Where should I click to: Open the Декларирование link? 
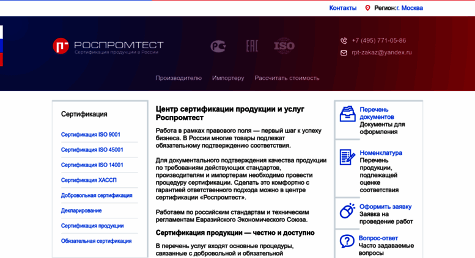[x=81, y=210]
